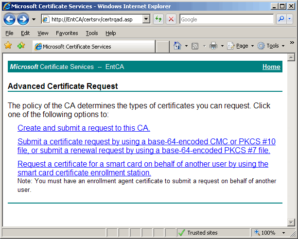Open a new blank tab

pos(162,47)
